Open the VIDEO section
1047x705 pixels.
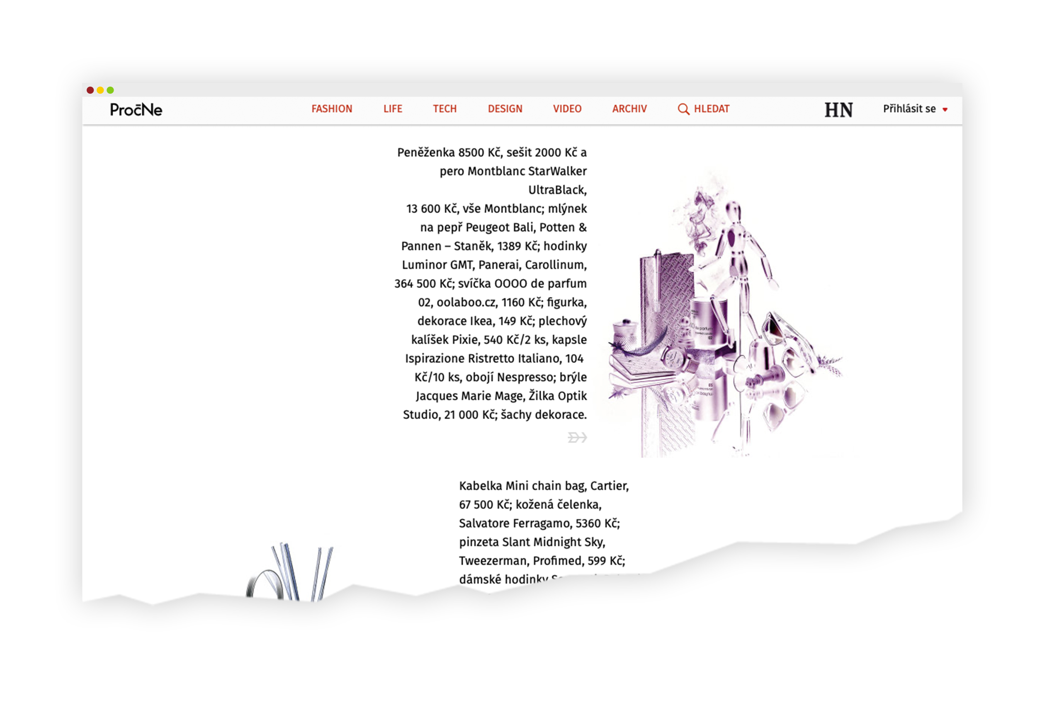click(567, 109)
